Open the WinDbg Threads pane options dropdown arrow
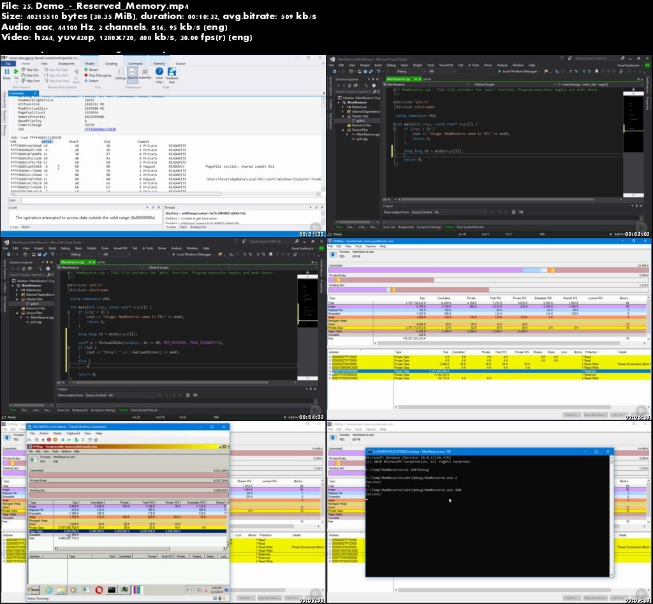Viewport: 653px width, 604px height. pyautogui.click(x=310, y=207)
